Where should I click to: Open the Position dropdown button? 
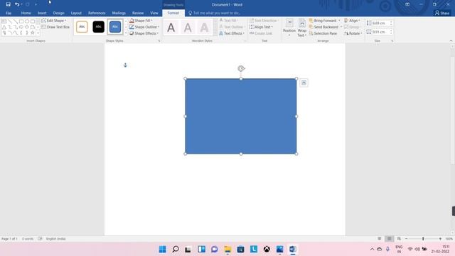[289, 28]
